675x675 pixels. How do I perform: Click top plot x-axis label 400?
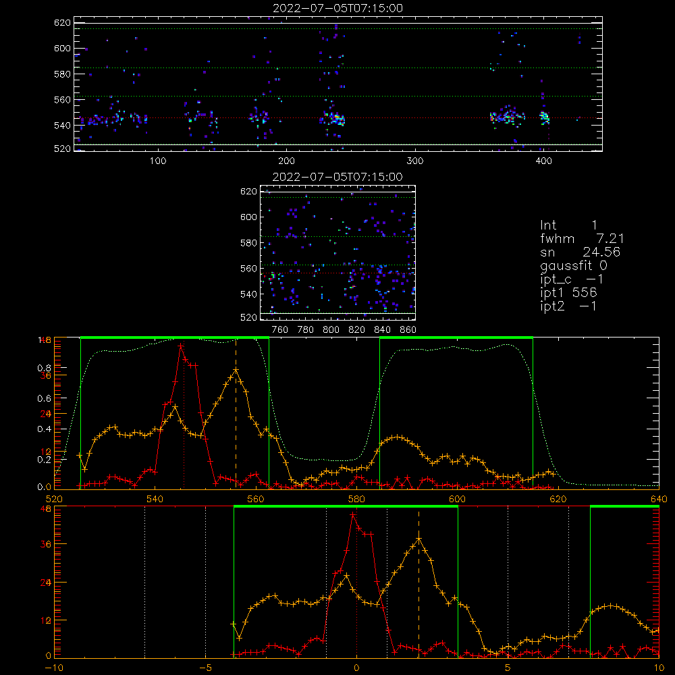pyautogui.click(x=543, y=161)
